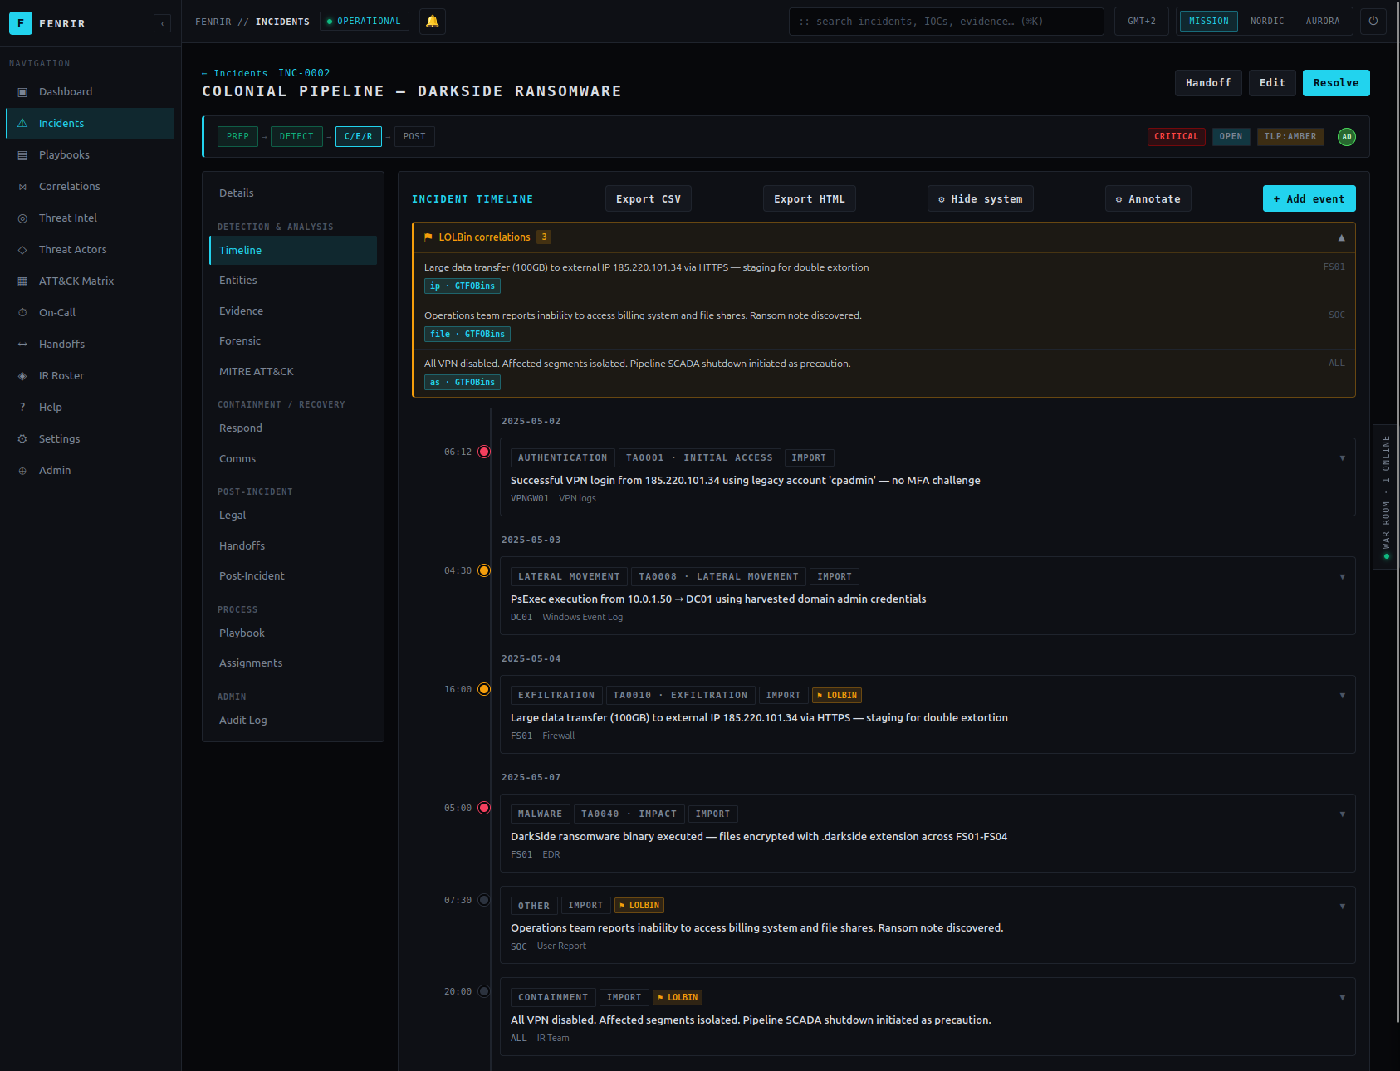Image resolution: width=1400 pixels, height=1071 pixels.
Task: Open the Forensic section tab
Action: pyautogui.click(x=293, y=341)
